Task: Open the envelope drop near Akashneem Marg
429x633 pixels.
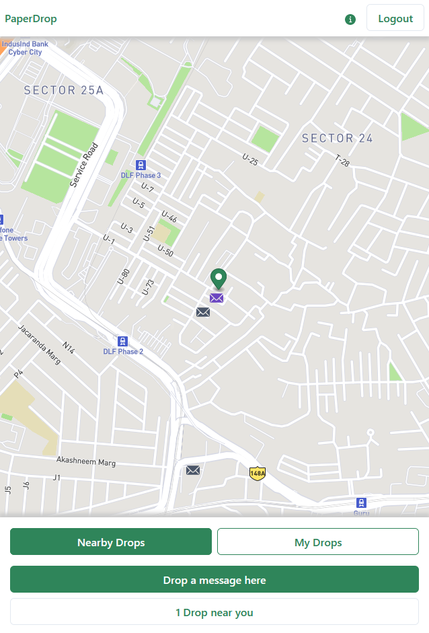Action: 193,470
